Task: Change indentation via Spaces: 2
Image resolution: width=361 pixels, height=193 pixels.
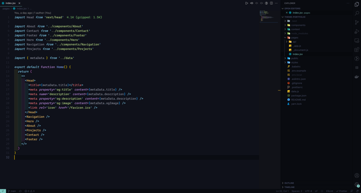Action: (x=297, y=191)
